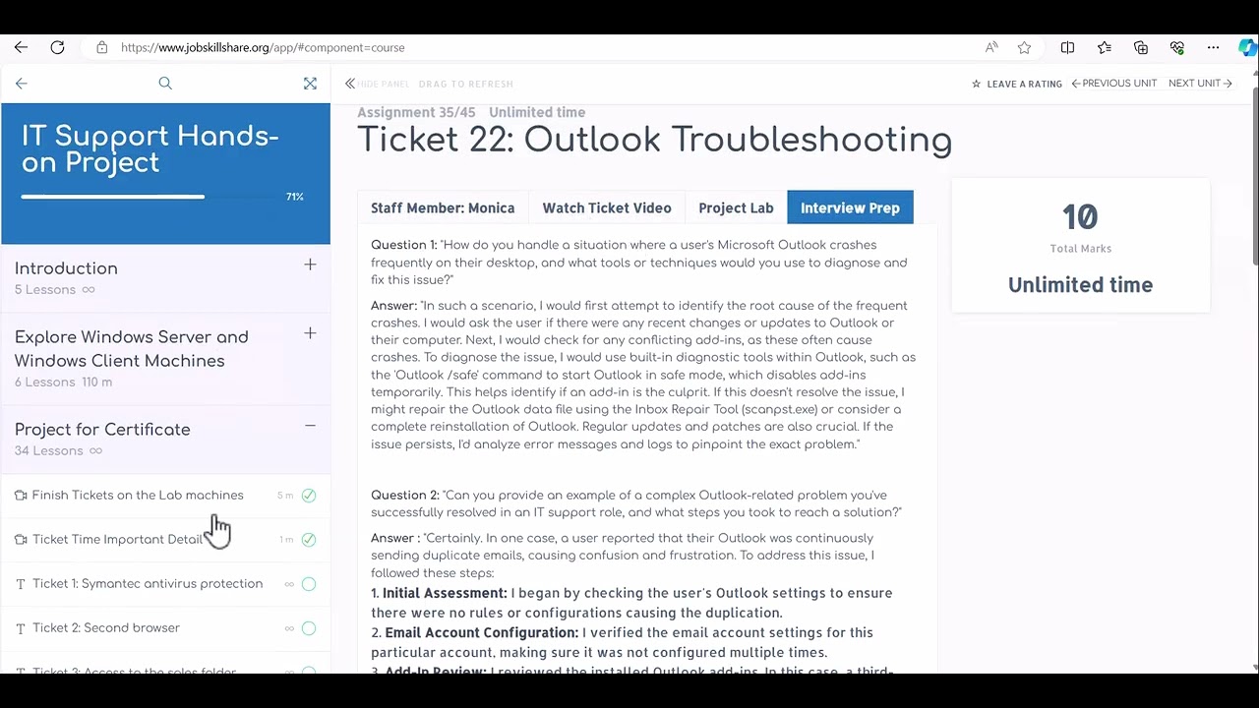This screenshot has width=1259, height=708.
Task: Click the browser address bar URL
Action: [263, 47]
